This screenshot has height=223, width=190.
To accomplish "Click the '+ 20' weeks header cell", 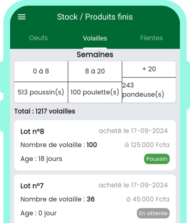I will [x=149, y=69].
